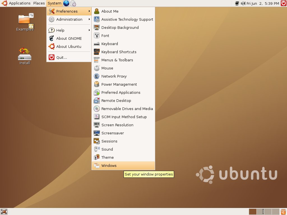Select Keyboard Shortcuts menu entry text
Screen dimensions: 287x215
point(119,52)
